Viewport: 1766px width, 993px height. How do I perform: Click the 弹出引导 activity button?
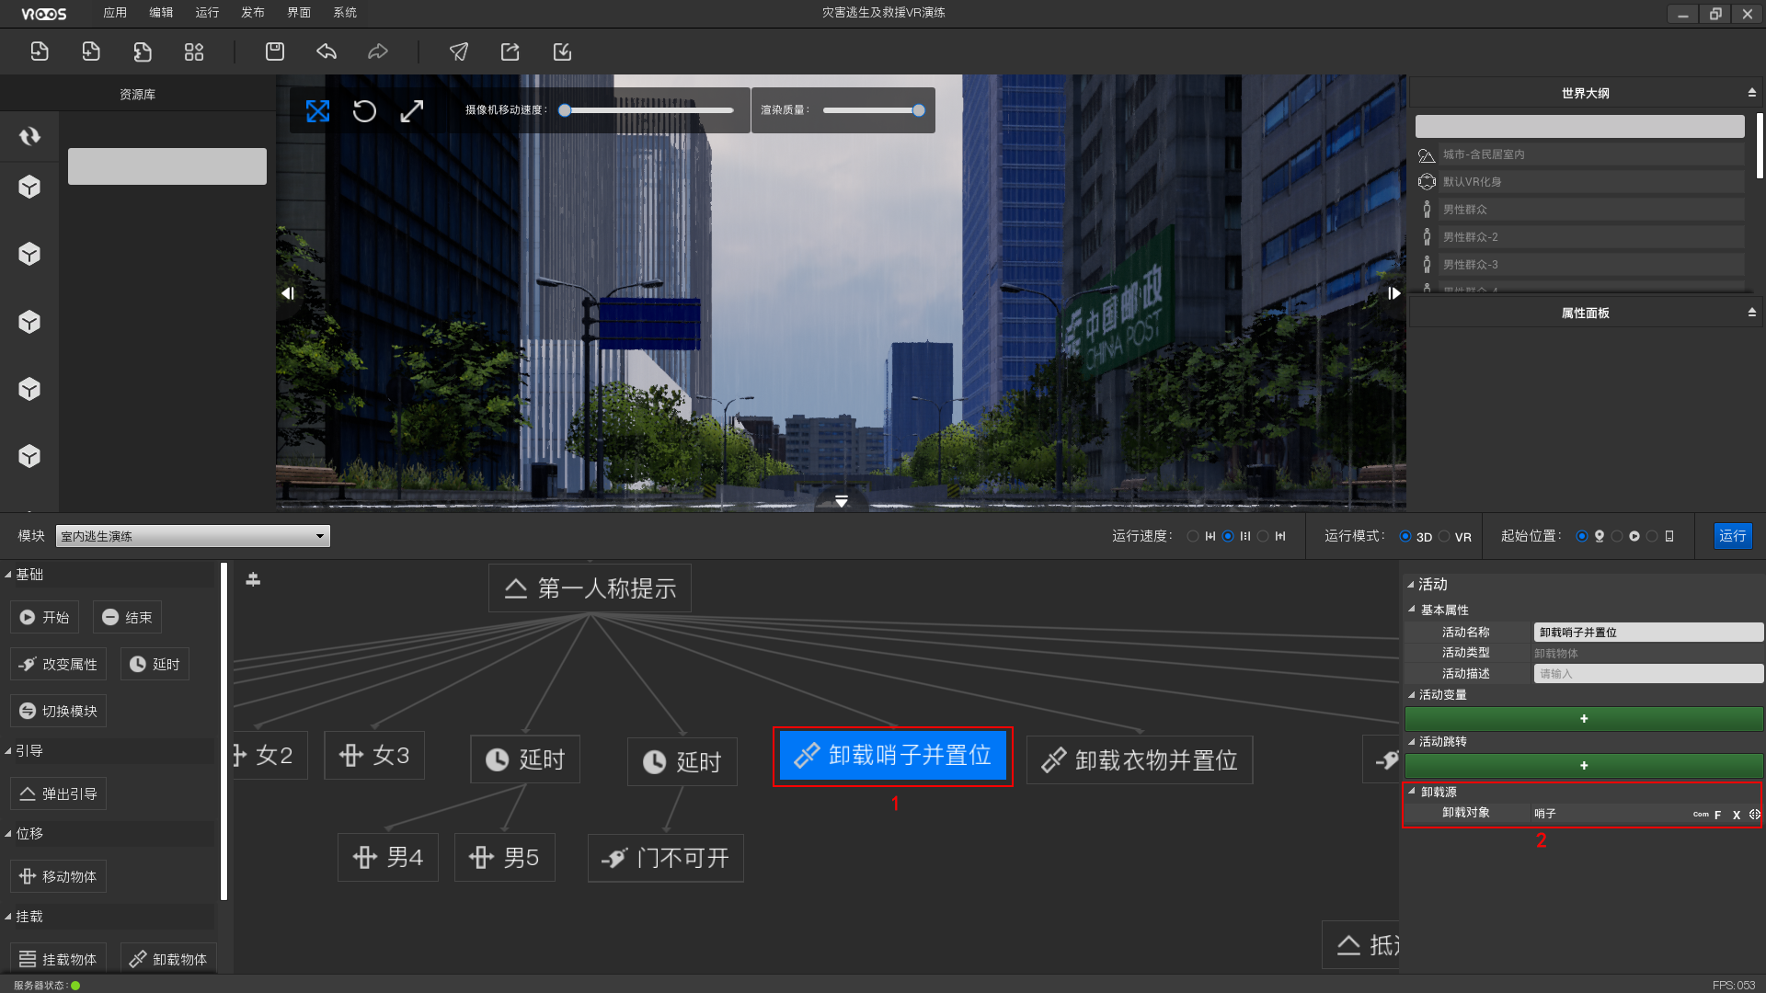point(59,794)
